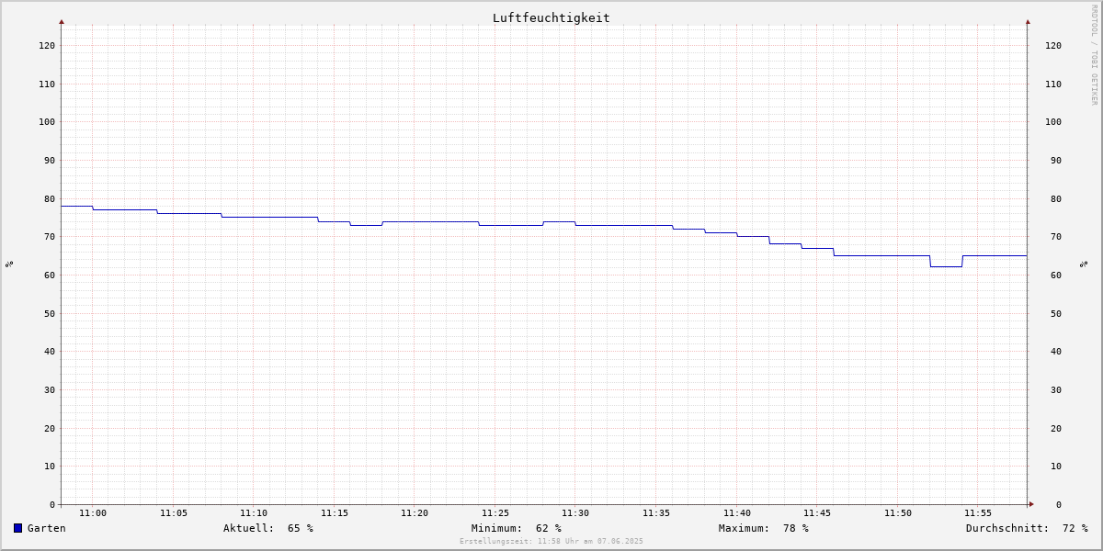Select the "Durchschnitt: 72 %" value
The height and width of the screenshot is (551, 1103).
coord(1027,528)
